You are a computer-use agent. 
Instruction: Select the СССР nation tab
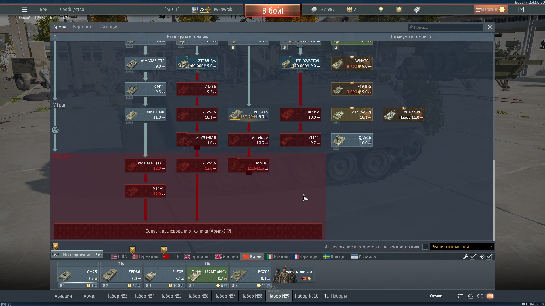click(171, 257)
